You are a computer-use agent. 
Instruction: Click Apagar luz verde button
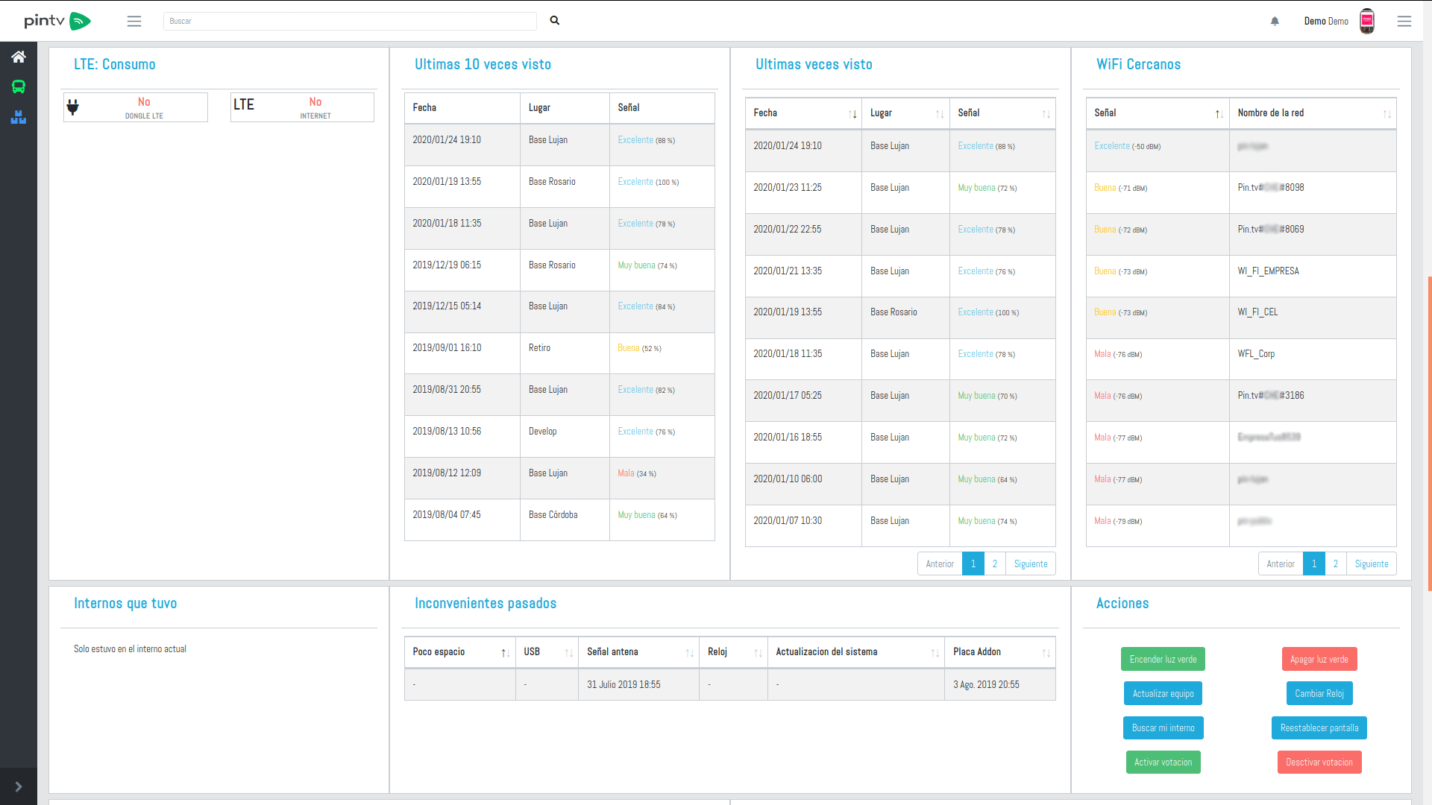pos(1319,660)
